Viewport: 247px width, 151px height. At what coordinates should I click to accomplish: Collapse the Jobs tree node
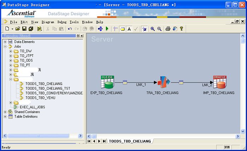[5, 47]
